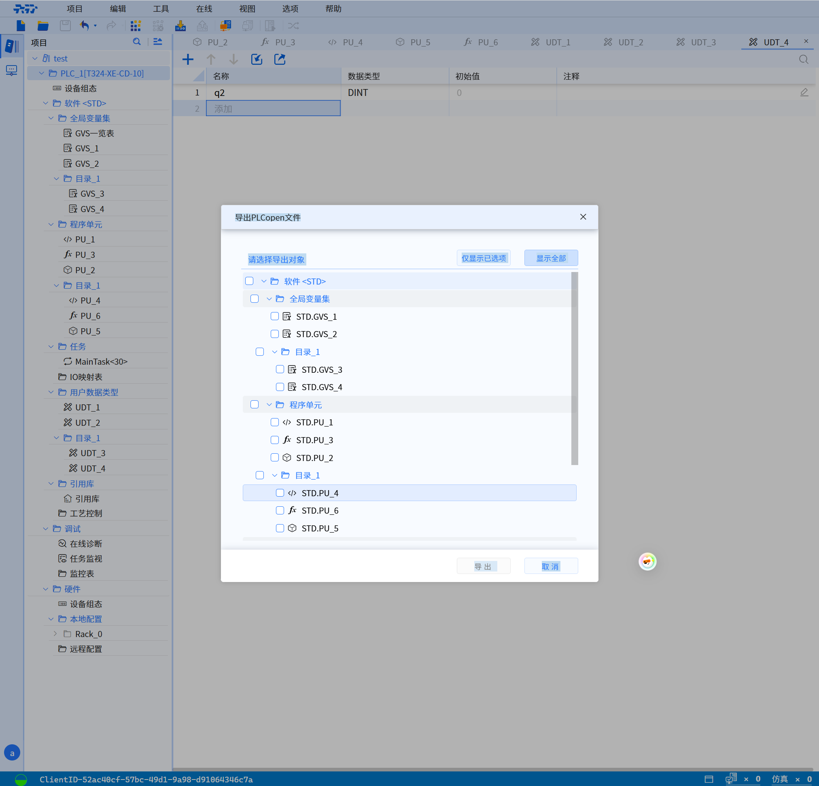Click the 取消 button
Screen dimensions: 819x786
(551, 566)
